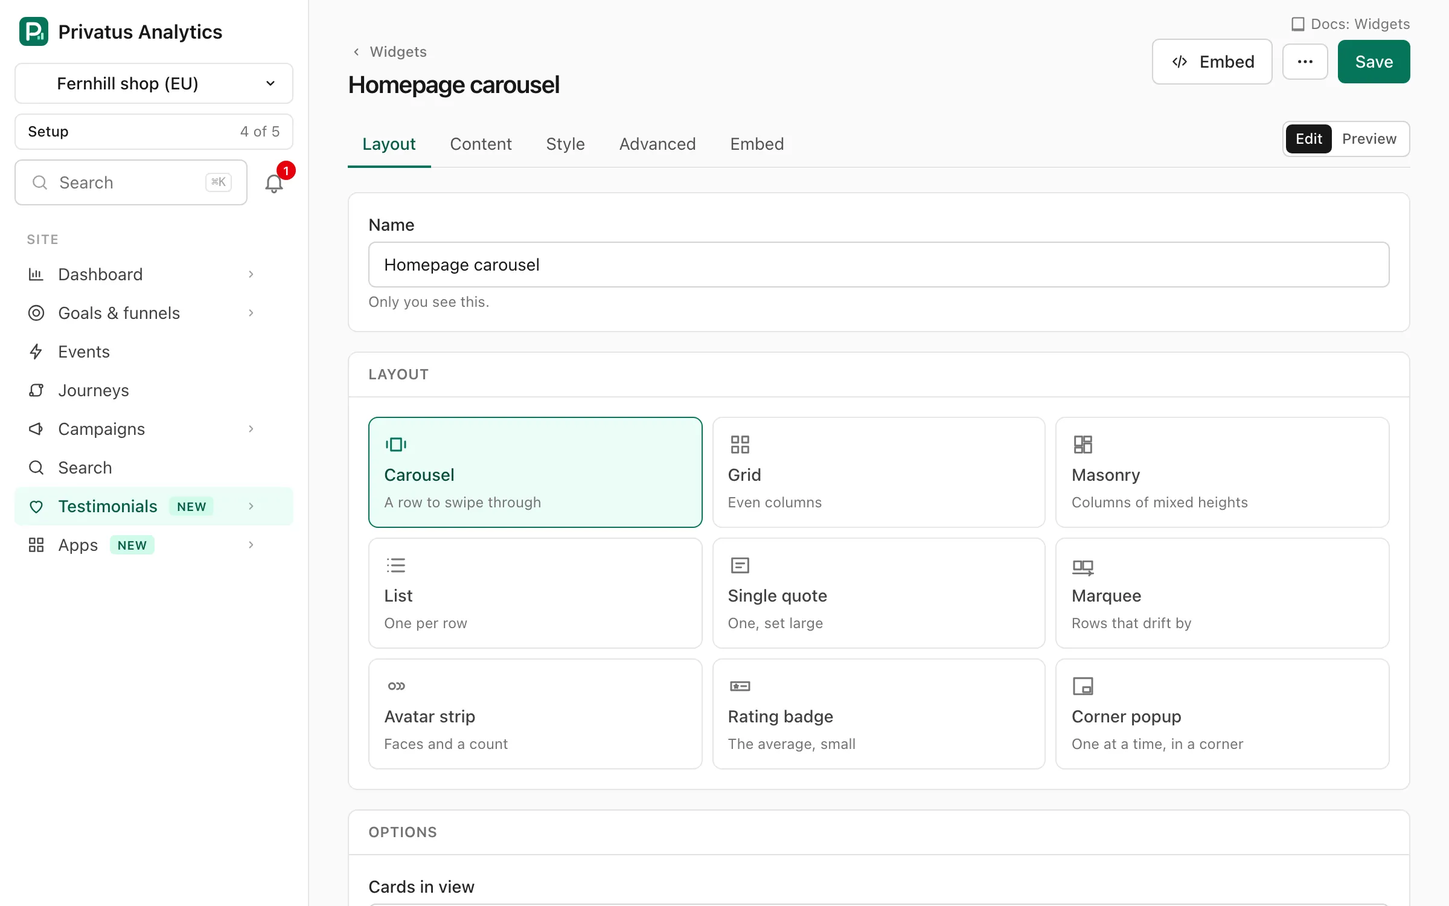Image resolution: width=1449 pixels, height=906 pixels.
Task: Click the Journeys icon in sidebar
Action: (x=36, y=390)
